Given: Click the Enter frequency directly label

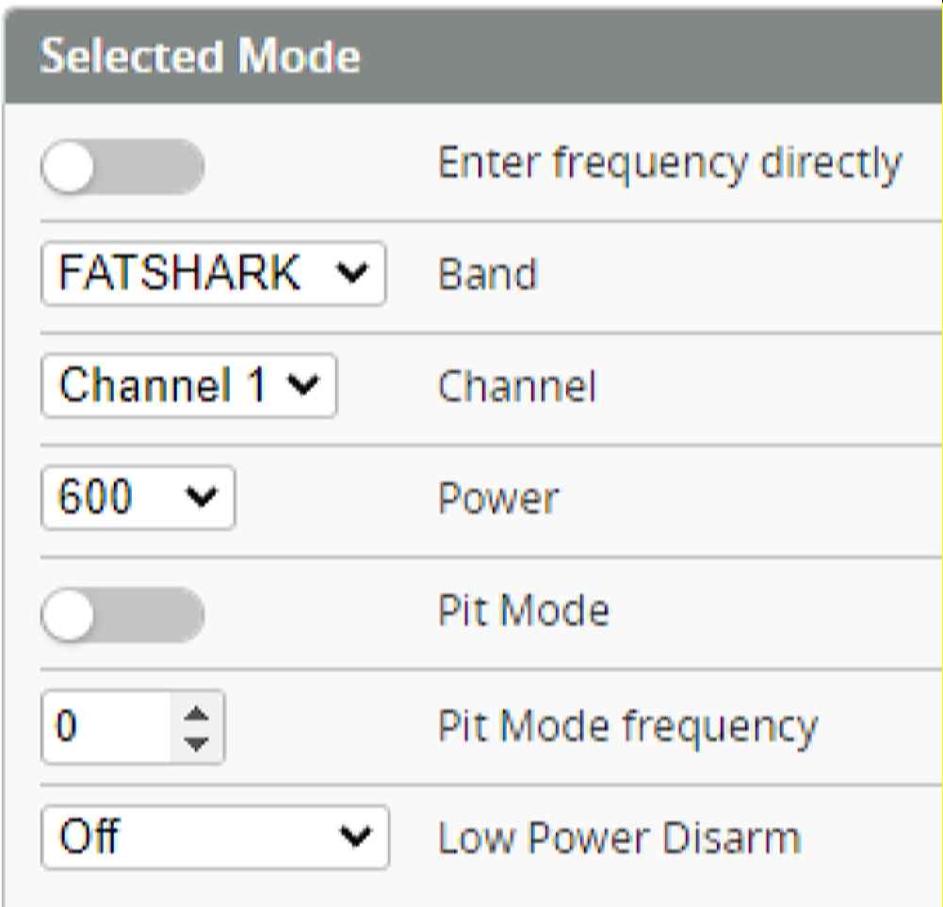Looking at the screenshot, I should click(x=670, y=164).
